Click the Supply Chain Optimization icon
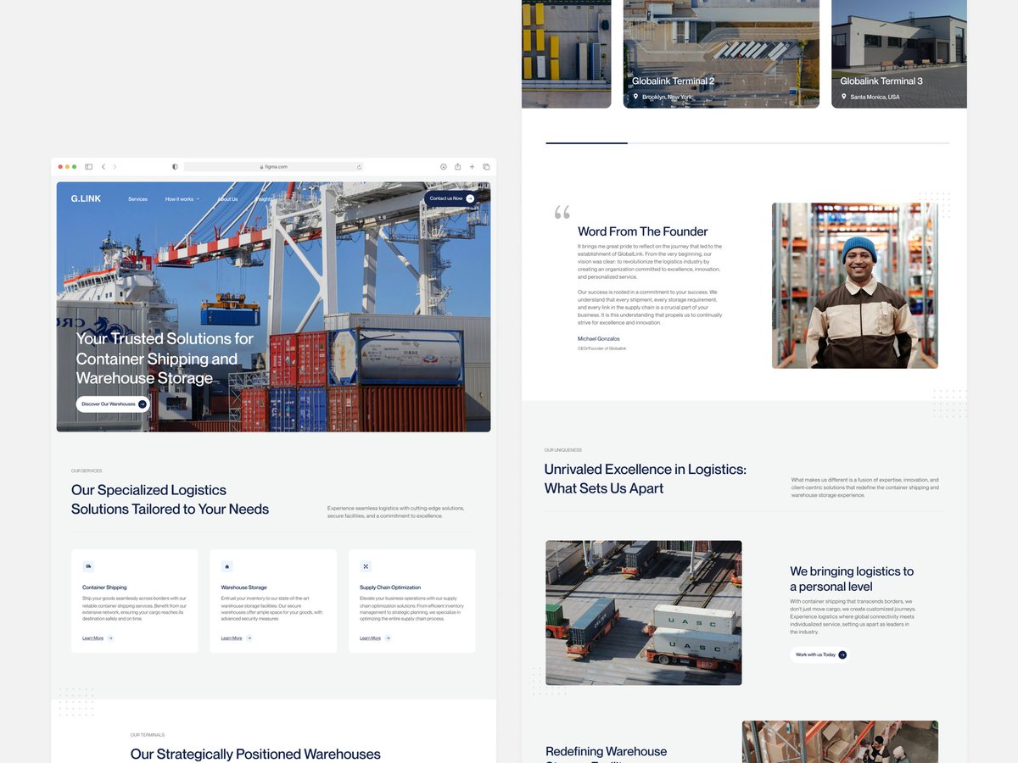 (366, 566)
